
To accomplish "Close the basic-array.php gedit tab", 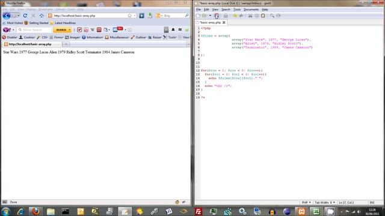I will [224, 22].
